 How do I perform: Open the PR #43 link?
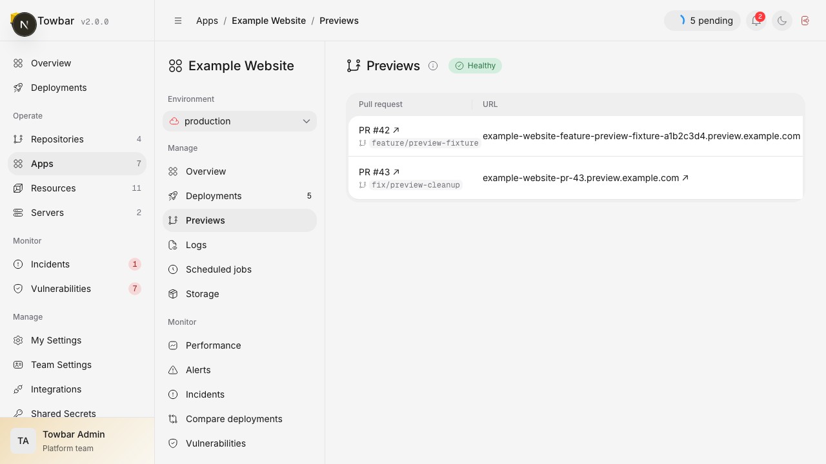click(x=379, y=172)
